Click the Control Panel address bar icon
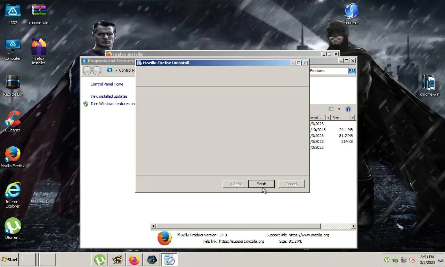 110,70
